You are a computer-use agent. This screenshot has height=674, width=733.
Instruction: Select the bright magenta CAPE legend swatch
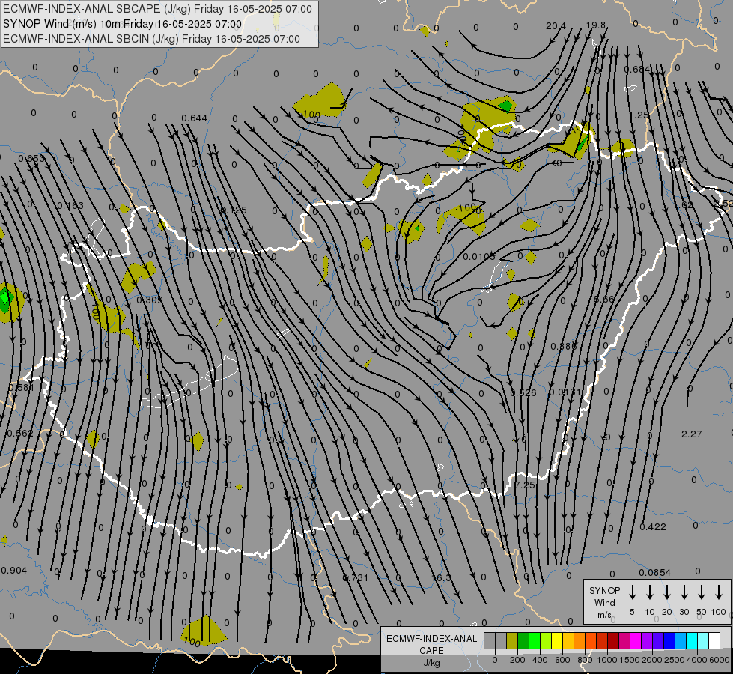[x=636, y=641]
